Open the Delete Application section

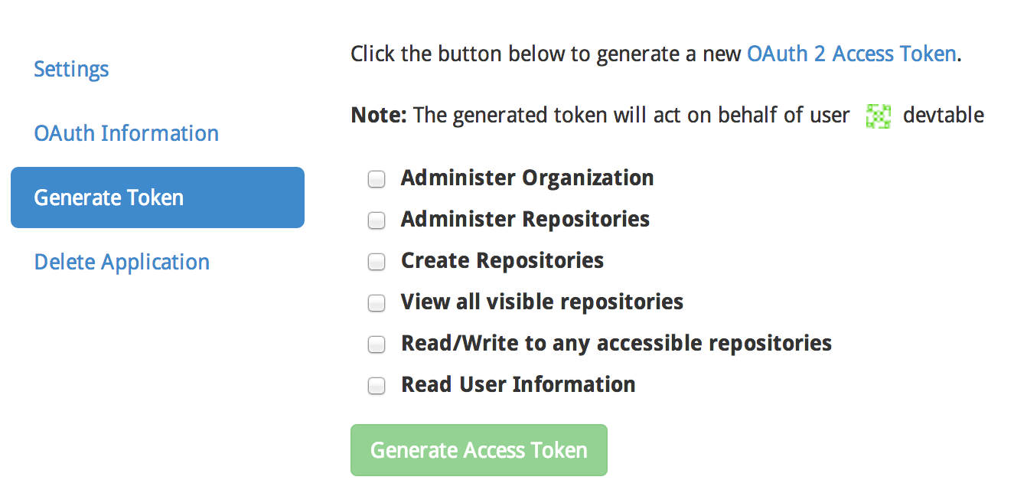[121, 262]
